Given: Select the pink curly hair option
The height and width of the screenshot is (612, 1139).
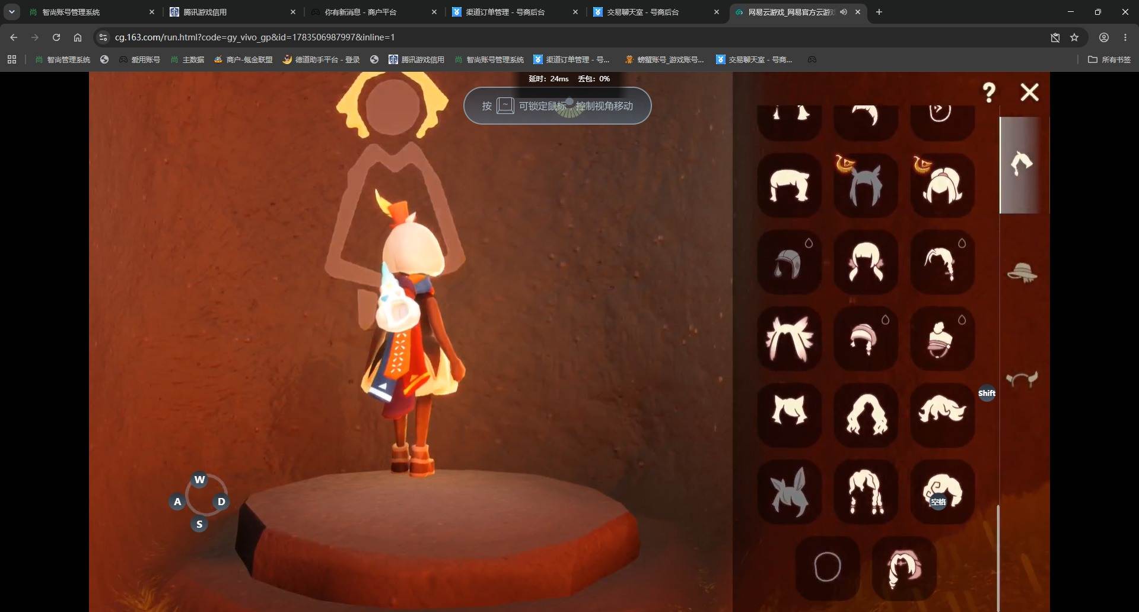Looking at the screenshot, I should (x=904, y=568).
